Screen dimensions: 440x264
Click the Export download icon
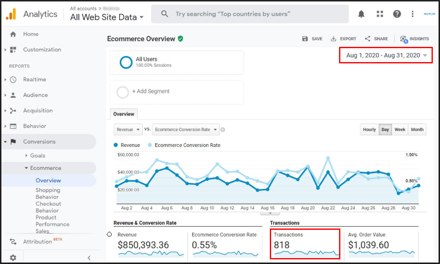333,39
